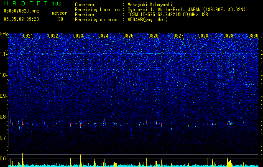Click the Observer field label
Image resolution: width=263 pixels, height=167 pixels.
[85, 5]
